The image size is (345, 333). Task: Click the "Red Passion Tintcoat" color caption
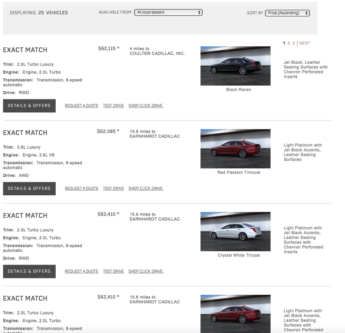(x=239, y=173)
